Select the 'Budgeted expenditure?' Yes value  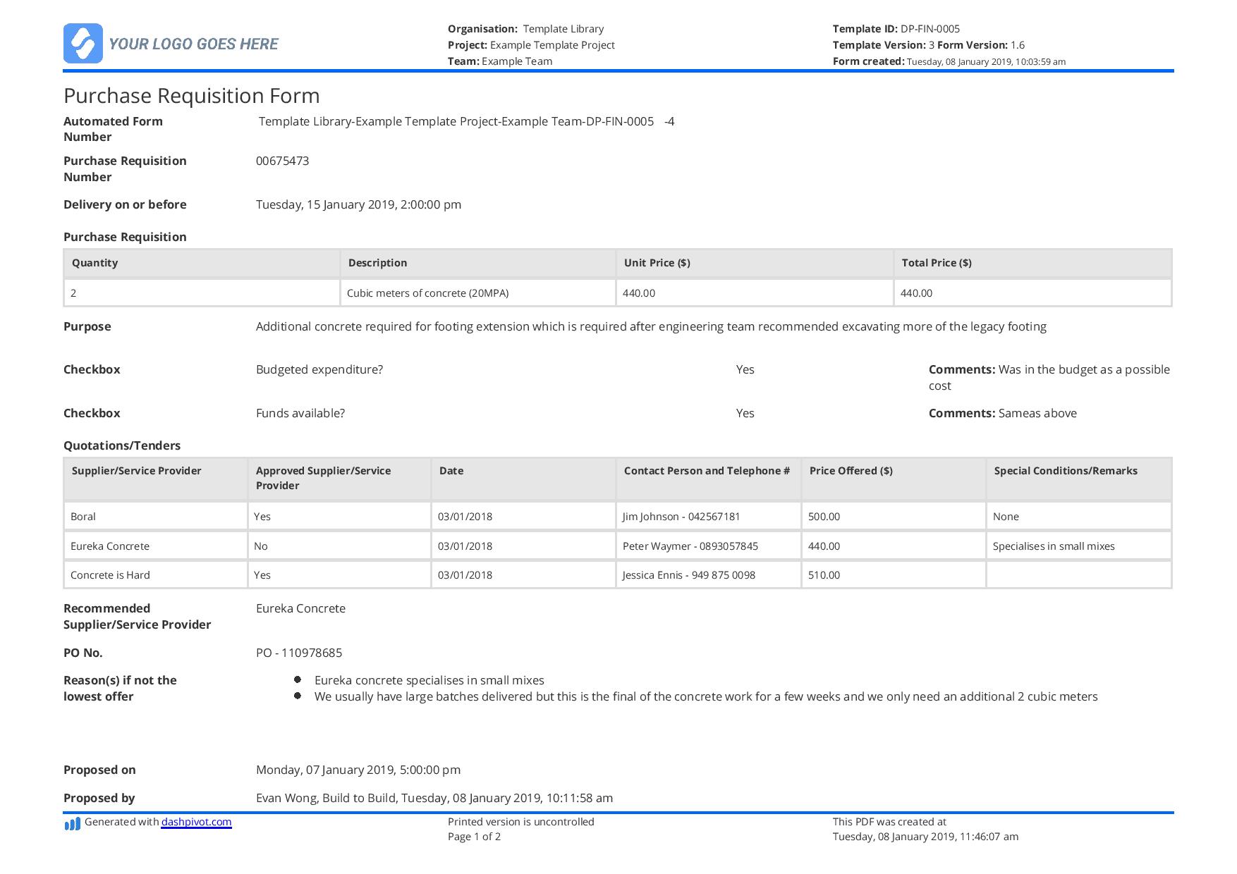tap(745, 369)
